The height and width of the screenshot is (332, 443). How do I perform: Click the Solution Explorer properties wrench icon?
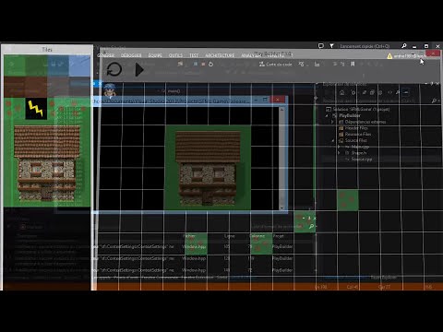coord(398,92)
